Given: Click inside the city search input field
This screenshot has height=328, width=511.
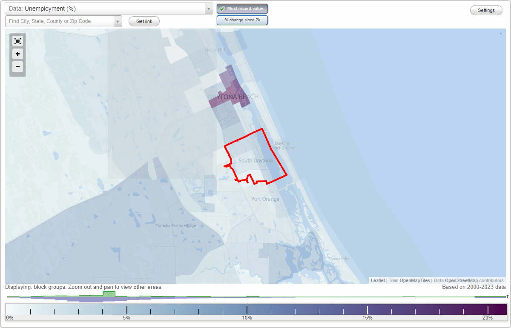Looking at the screenshot, I should pos(60,21).
